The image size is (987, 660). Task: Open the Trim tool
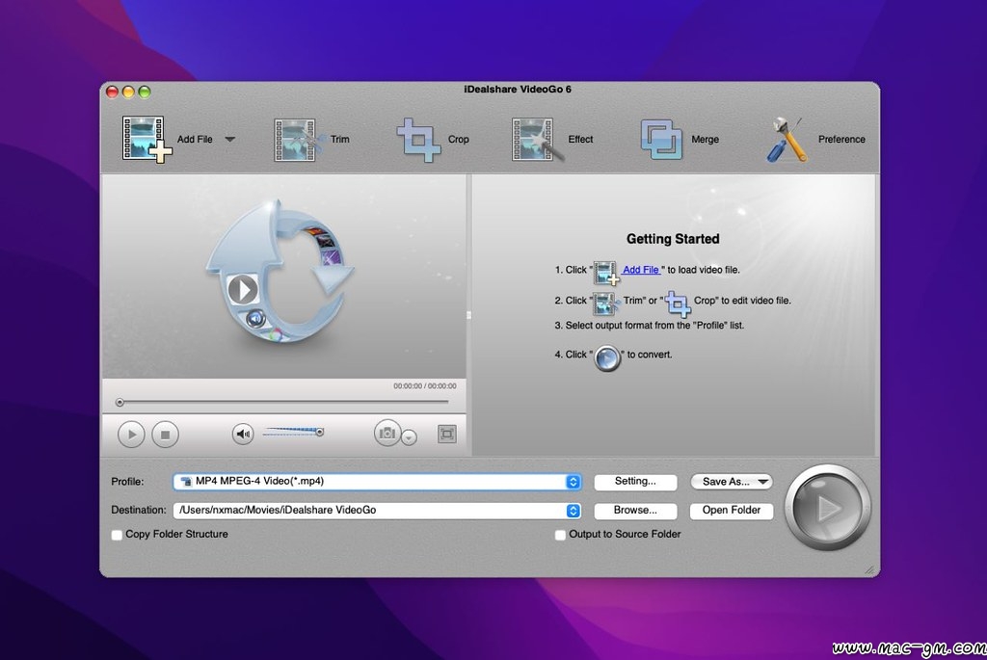[x=311, y=140]
